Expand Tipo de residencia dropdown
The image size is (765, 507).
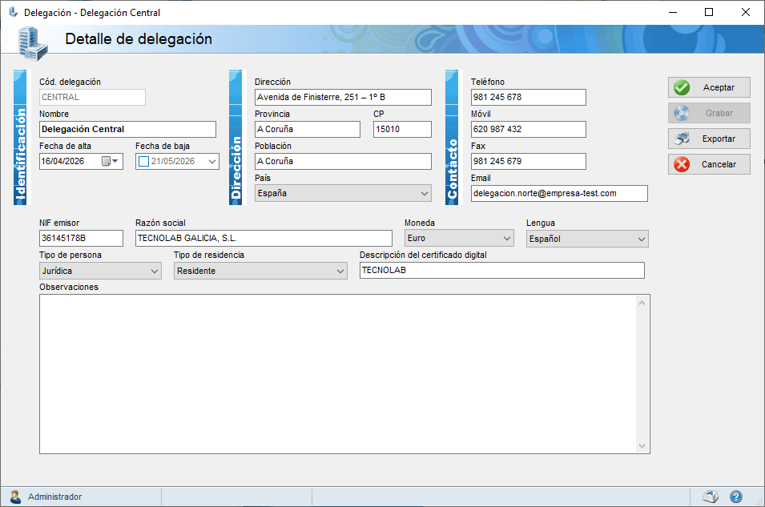click(340, 271)
